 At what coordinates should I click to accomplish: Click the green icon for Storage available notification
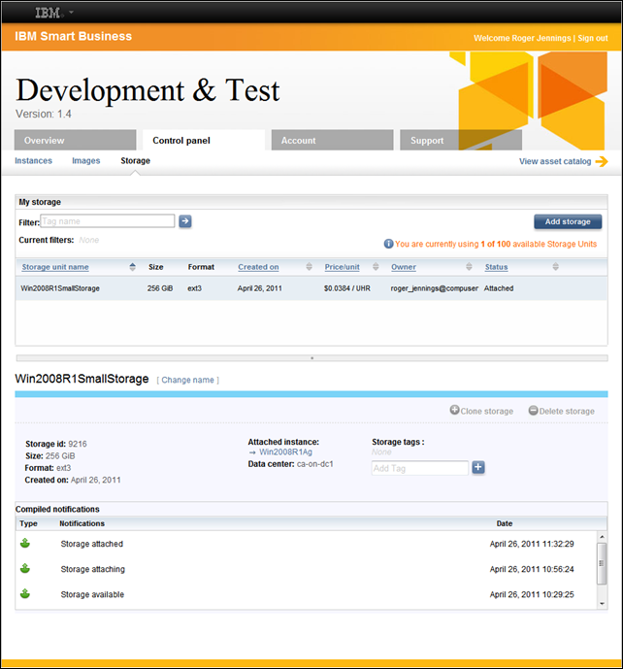click(x=25, y=593)
